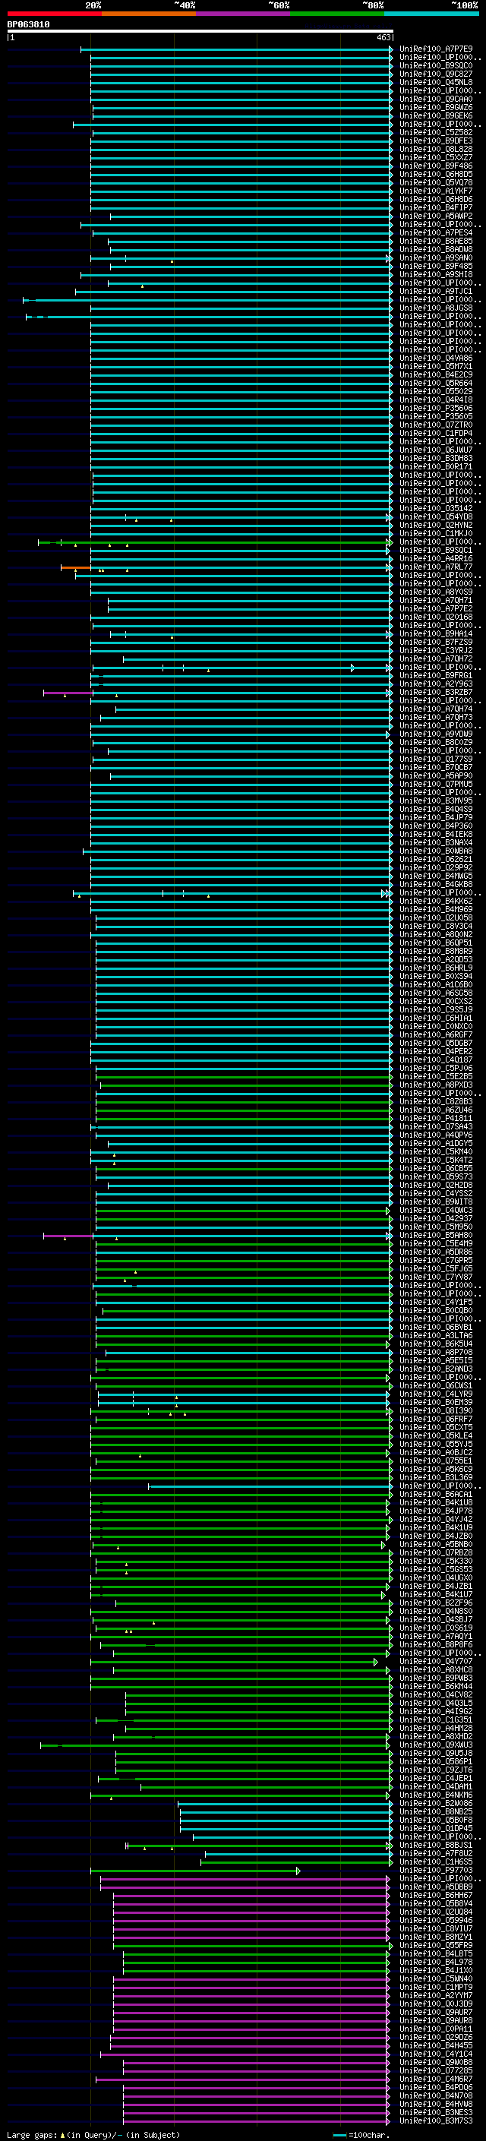Click the purple ~60% identity color band
Viewport: 486px width, 2141px height.
coord(242,14)
